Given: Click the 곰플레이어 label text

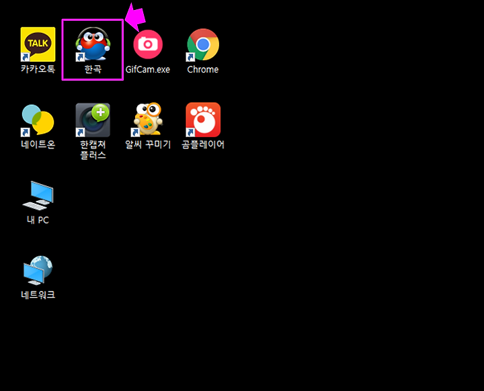Looking at the screenshot, I should click(x=203, y=144).
